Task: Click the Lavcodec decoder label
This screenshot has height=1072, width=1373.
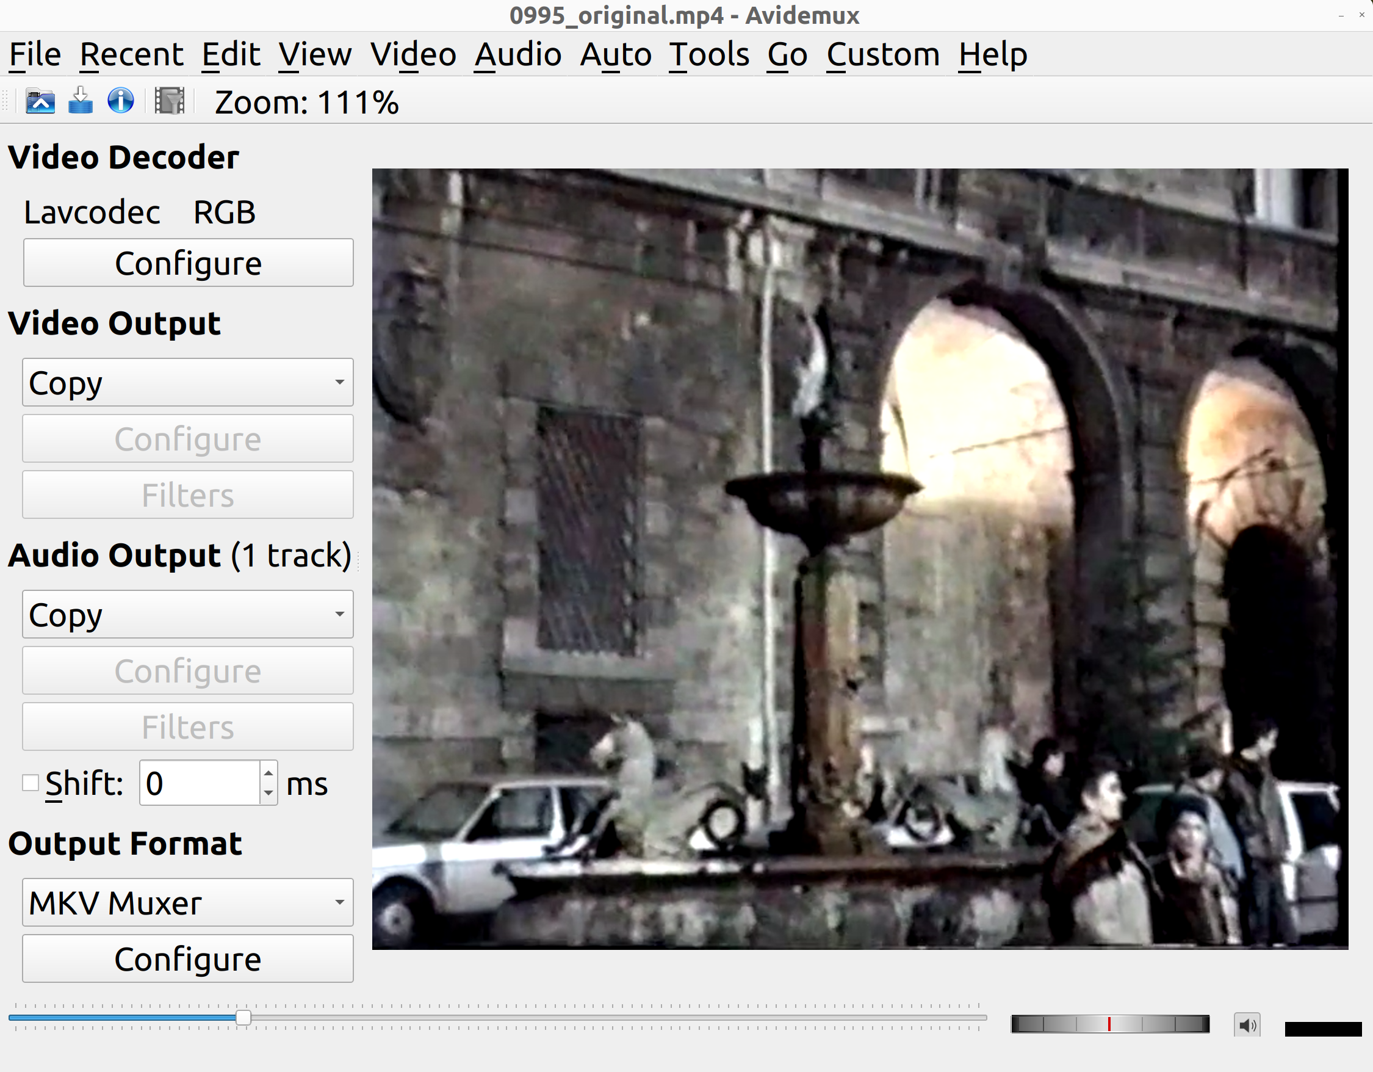Action: [x=92, y=212]
